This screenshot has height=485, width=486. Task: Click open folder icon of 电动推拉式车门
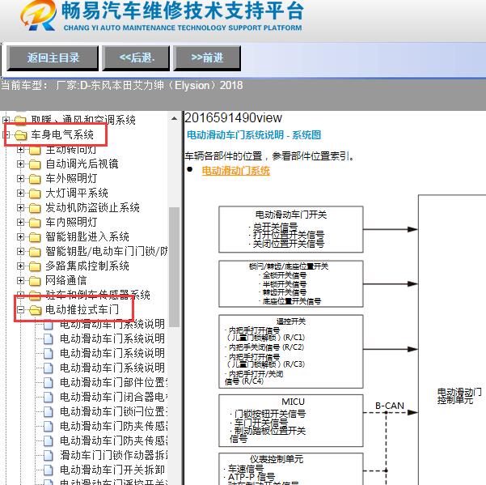35,310
